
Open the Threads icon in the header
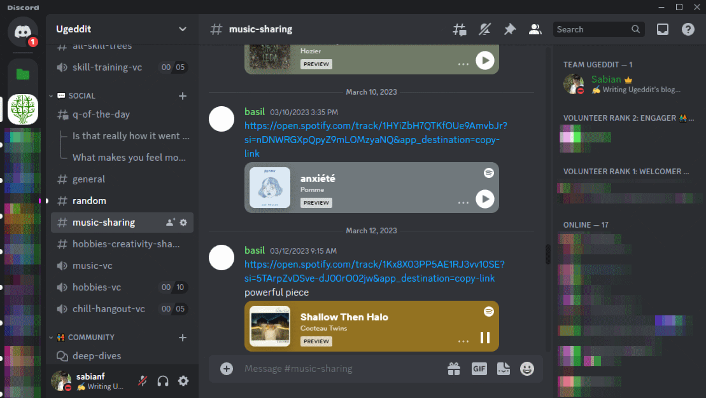point(460,29)
